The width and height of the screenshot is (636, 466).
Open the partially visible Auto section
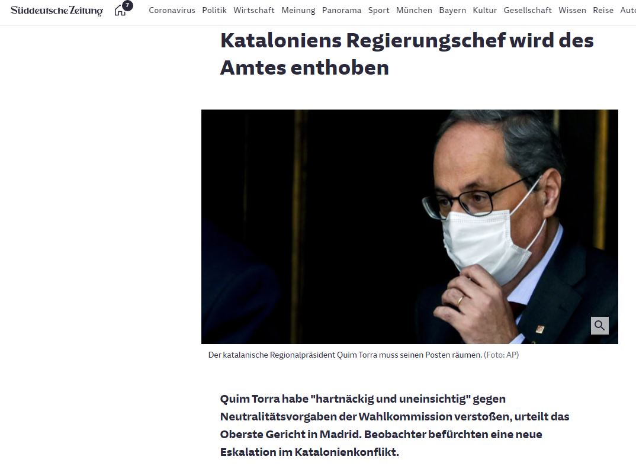click(x=628, y=10)
